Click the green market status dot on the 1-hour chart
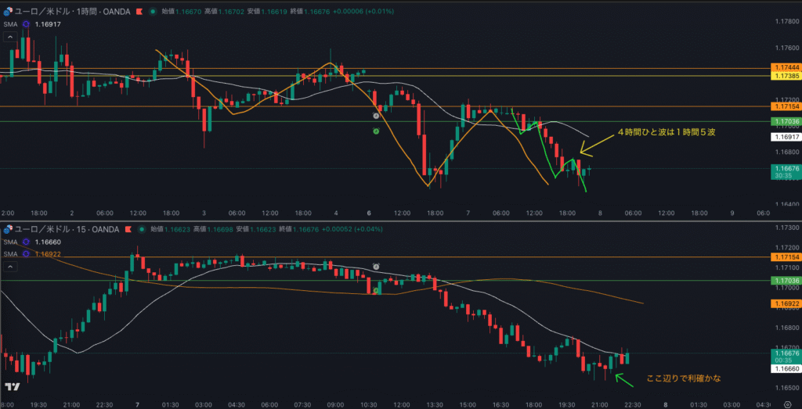This screenshot has width=802, height=409. 152,13
